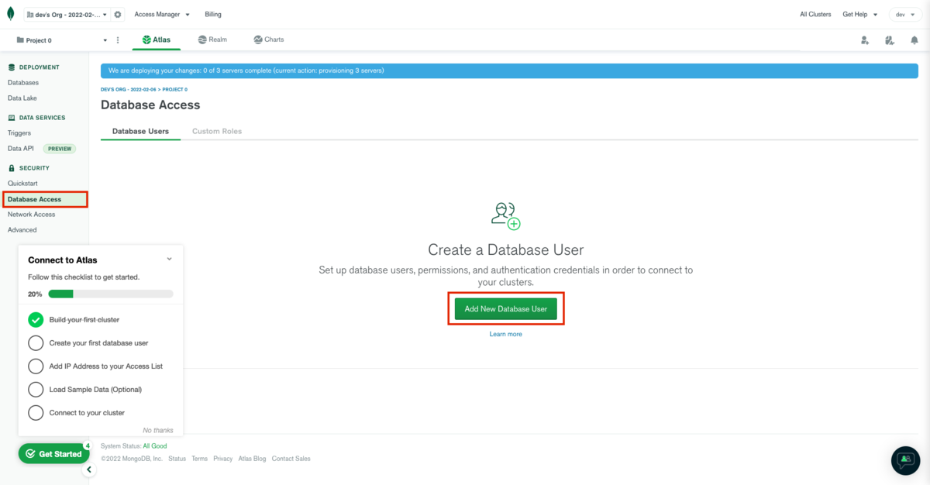Open the dev user account menu
The width and height of the screenshot is (930, 485).
(905, 15)
